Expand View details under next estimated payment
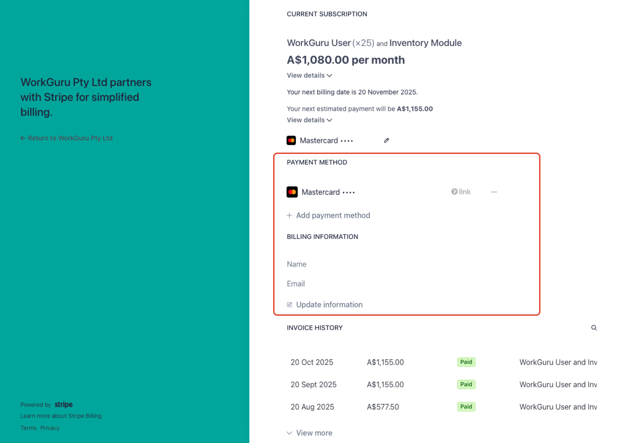The width and height of the screenshot is (622, 443). click(x=310, y=120)
